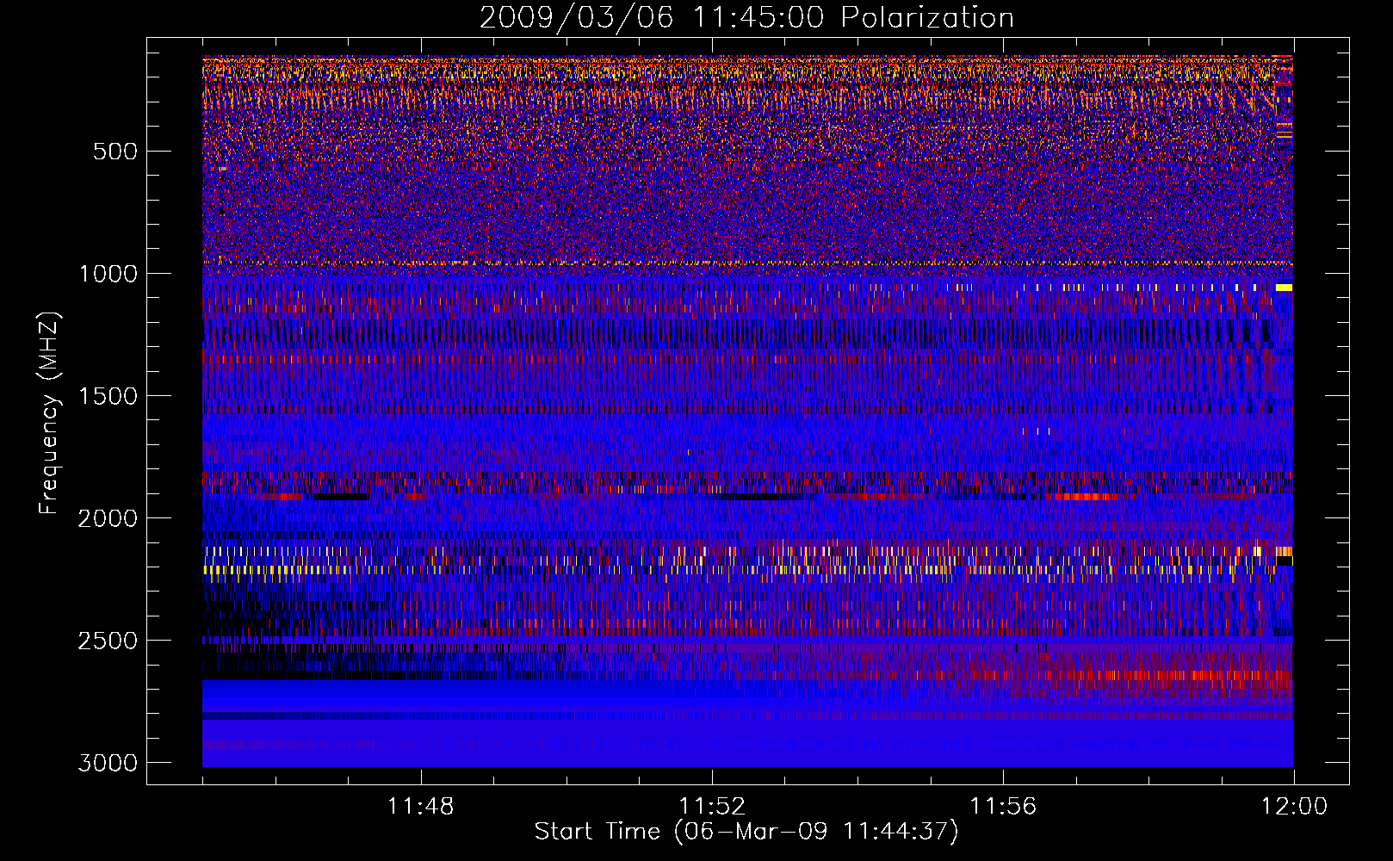
Task: Click the 11:52 time tick label
Action: (x=712, y=807)
